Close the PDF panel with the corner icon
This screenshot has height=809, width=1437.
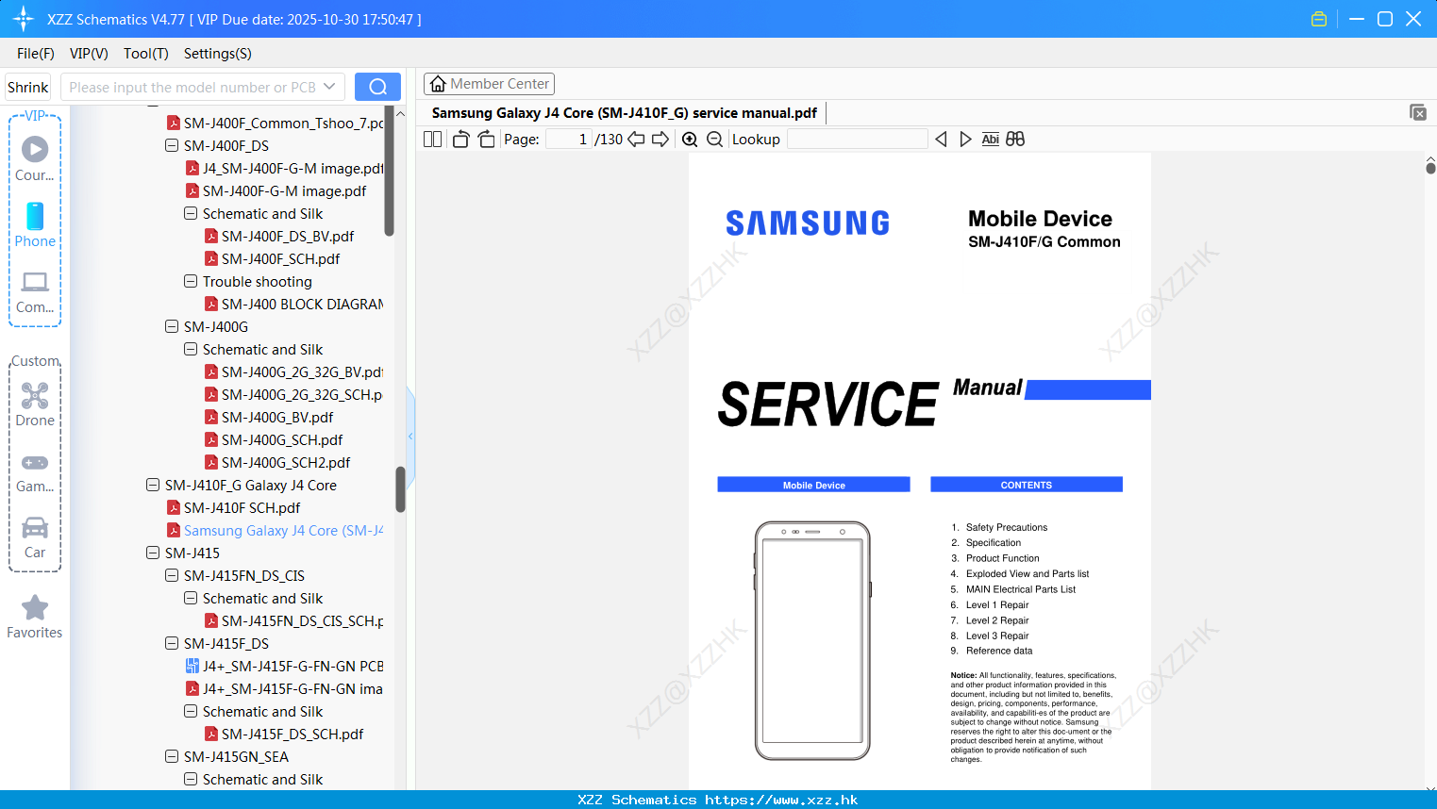tap(1418, 112)
